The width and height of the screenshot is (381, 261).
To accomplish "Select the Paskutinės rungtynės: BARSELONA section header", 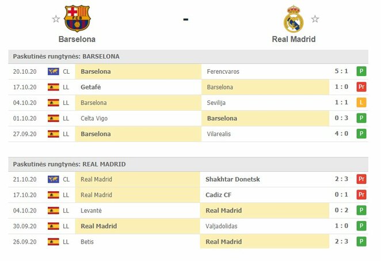I will 67,56.
